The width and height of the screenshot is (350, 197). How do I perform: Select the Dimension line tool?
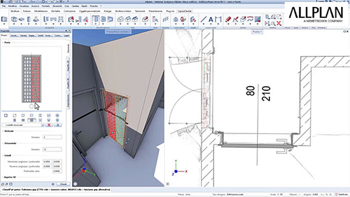[x=218, y=19]
